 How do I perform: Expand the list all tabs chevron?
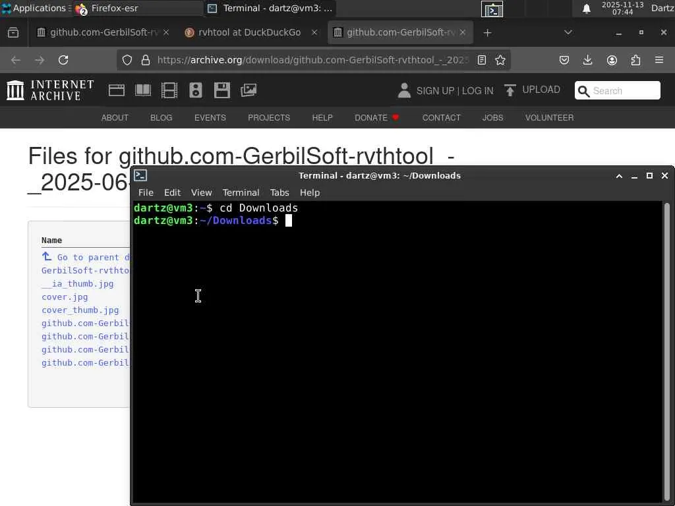(568, 32)
